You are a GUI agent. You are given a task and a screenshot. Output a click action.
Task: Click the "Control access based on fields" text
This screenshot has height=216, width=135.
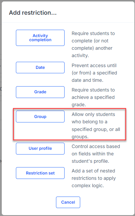click(x=96, y=150)
